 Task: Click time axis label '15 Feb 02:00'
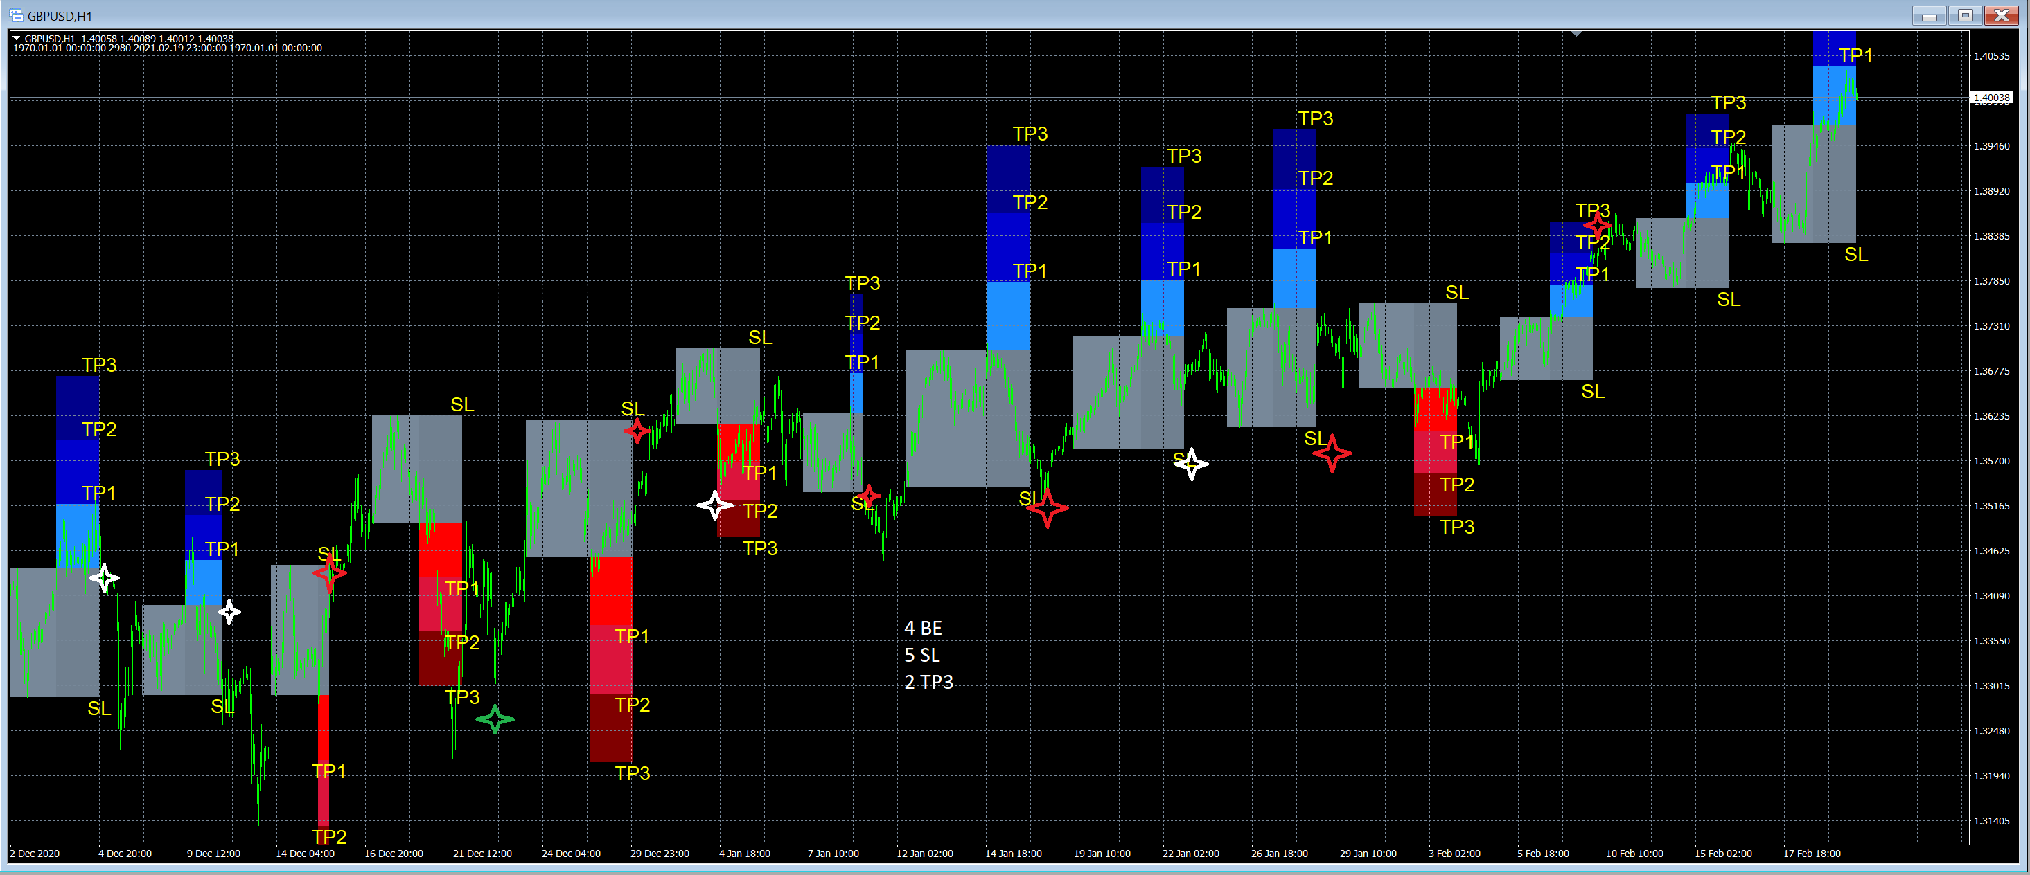point(1724,853)
